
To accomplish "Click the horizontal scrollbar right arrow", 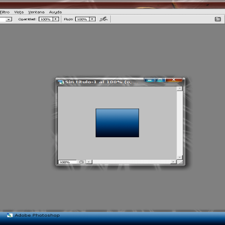I will (x=173, y=161).
